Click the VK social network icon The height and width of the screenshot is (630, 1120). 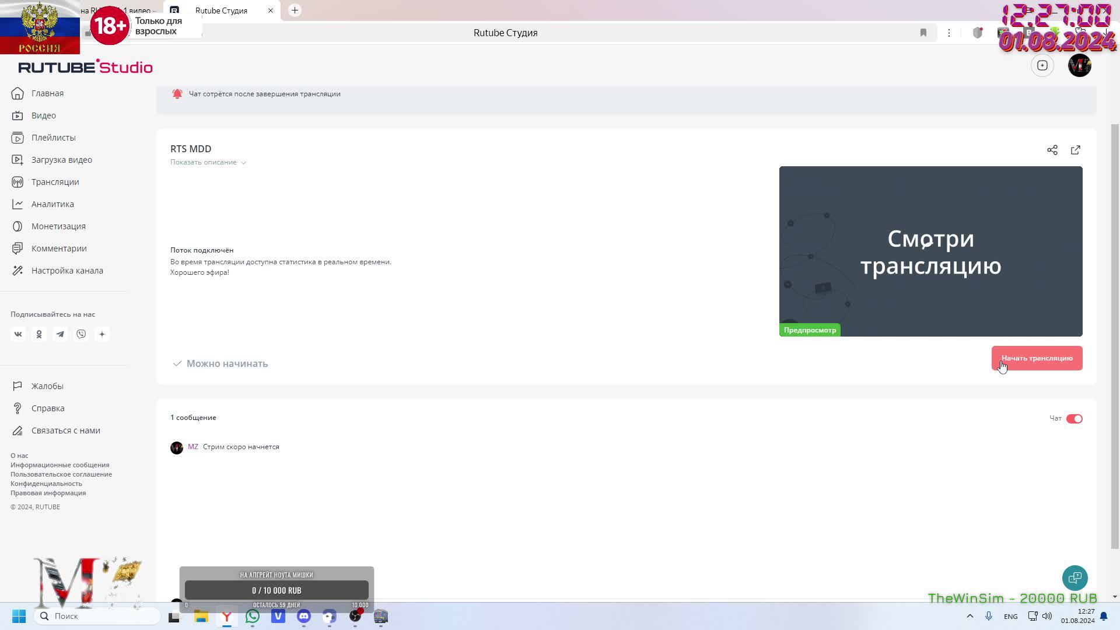(x=18, y=334)
